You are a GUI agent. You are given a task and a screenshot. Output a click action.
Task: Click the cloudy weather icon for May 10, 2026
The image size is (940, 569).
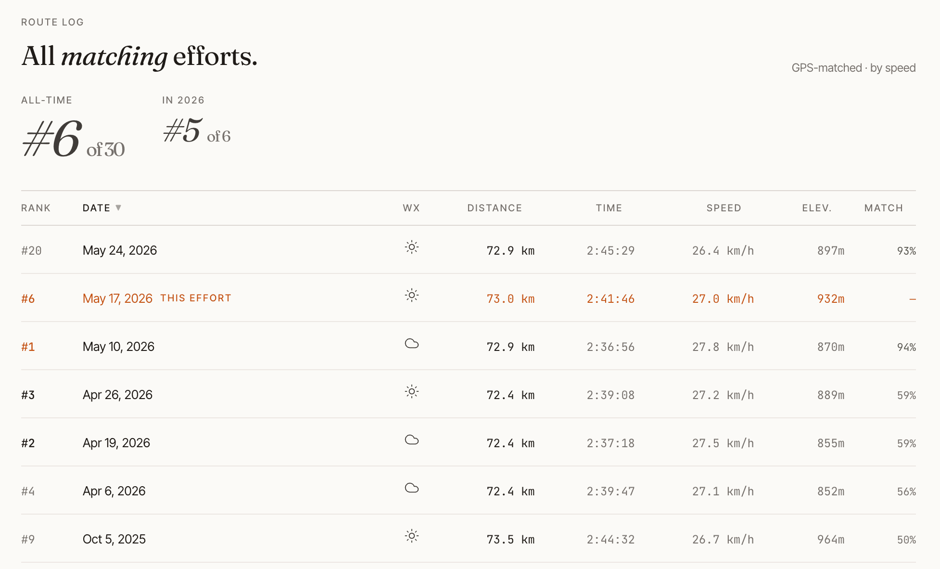pos(412,344)
